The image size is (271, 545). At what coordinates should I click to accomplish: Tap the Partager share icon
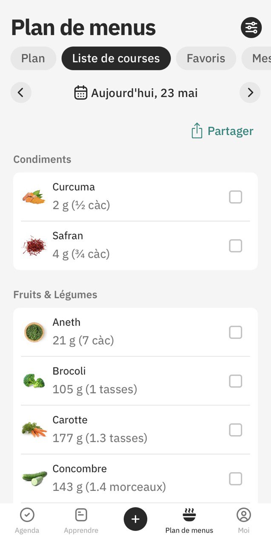coord(197,131)
